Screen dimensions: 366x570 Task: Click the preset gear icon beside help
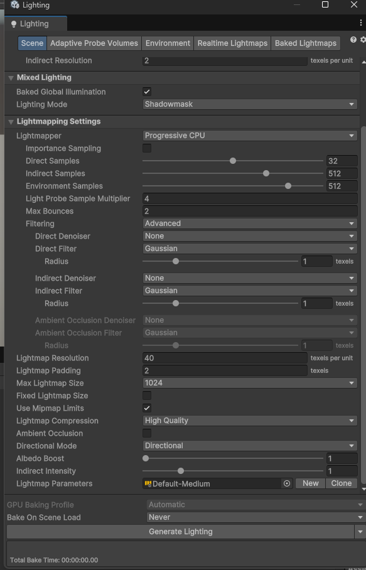pos(361,40)
